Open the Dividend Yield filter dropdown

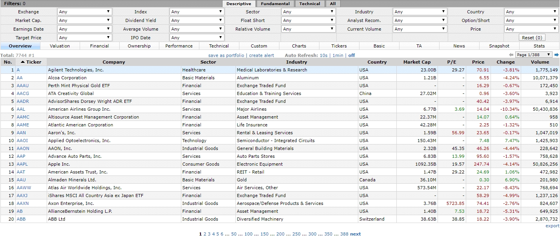[197, 20]
